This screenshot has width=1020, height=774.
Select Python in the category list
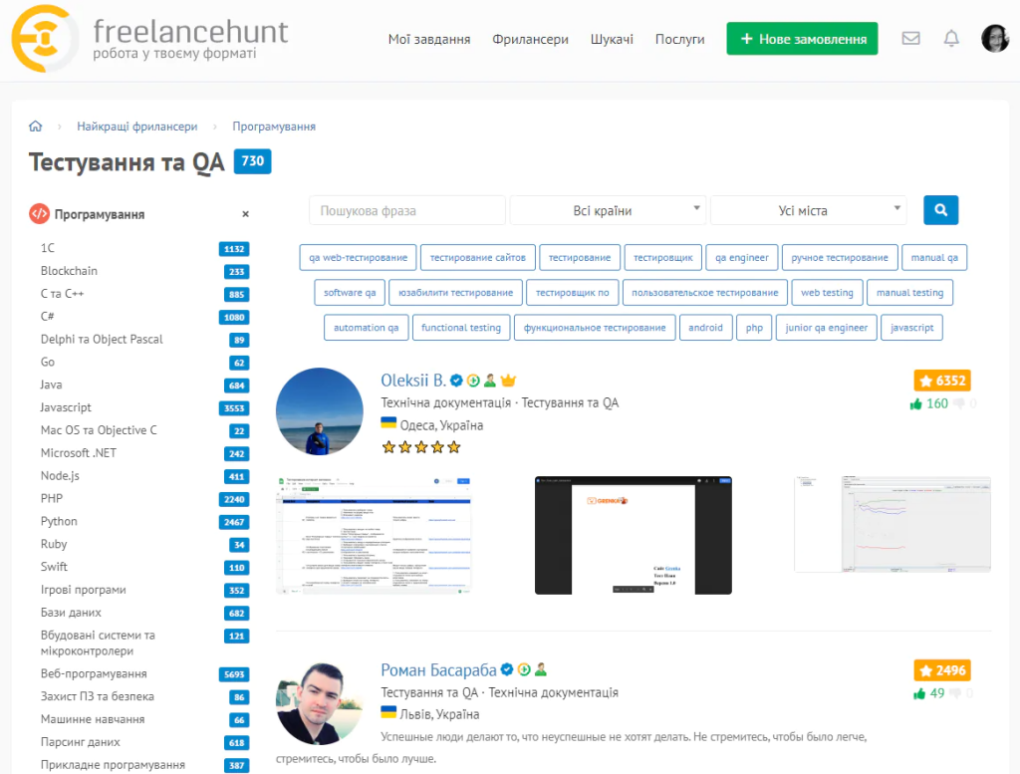coord(59,521)
